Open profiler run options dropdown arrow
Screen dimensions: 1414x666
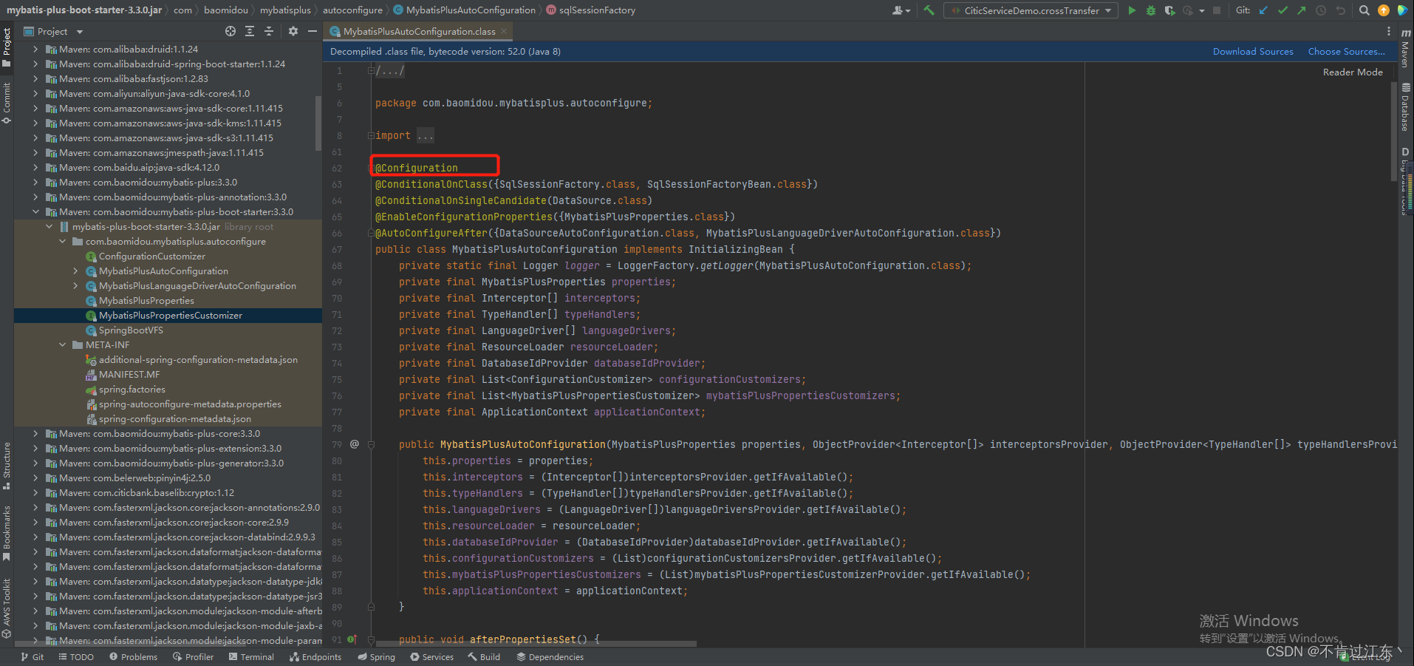pyautogui.click(x=1202, y=10)
